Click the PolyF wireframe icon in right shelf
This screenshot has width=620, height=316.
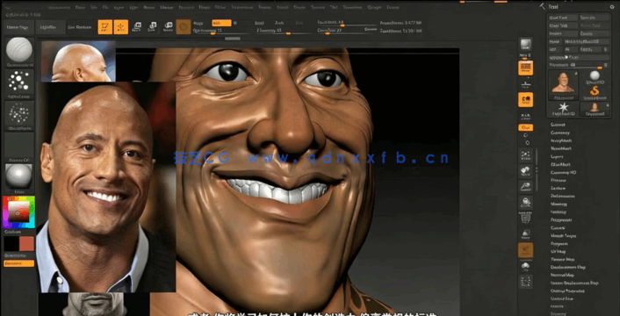(525, 218)
